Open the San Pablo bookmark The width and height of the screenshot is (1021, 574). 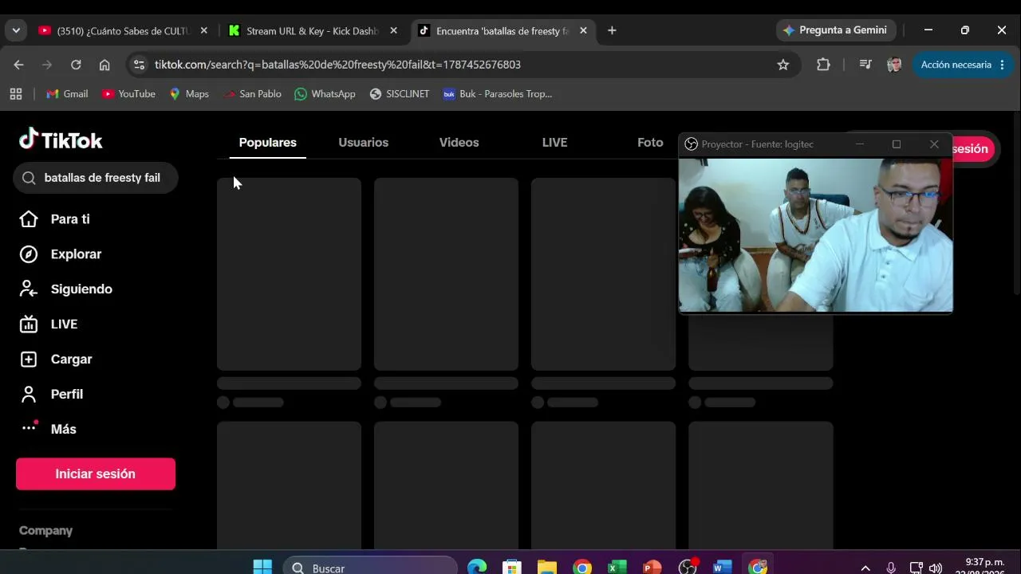click(x=252, y=94)
